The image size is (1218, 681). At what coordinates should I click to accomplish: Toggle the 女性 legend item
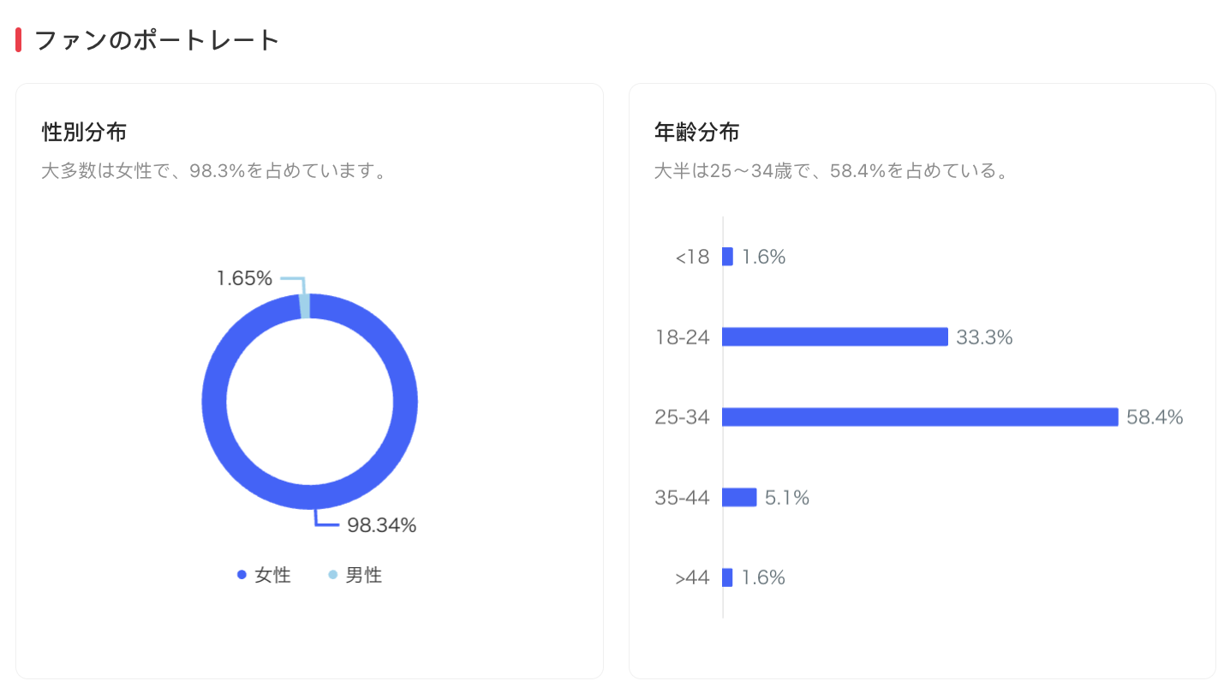[264, 575]
